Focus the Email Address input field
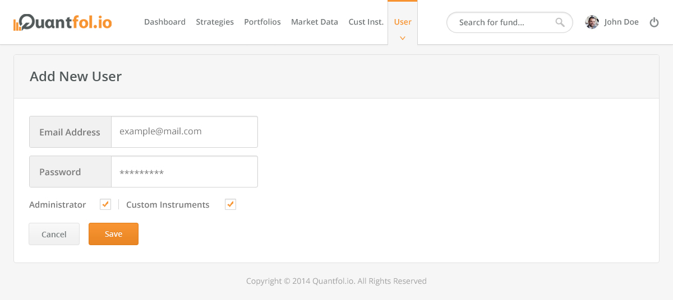The image size is (673, 300). 184,132
